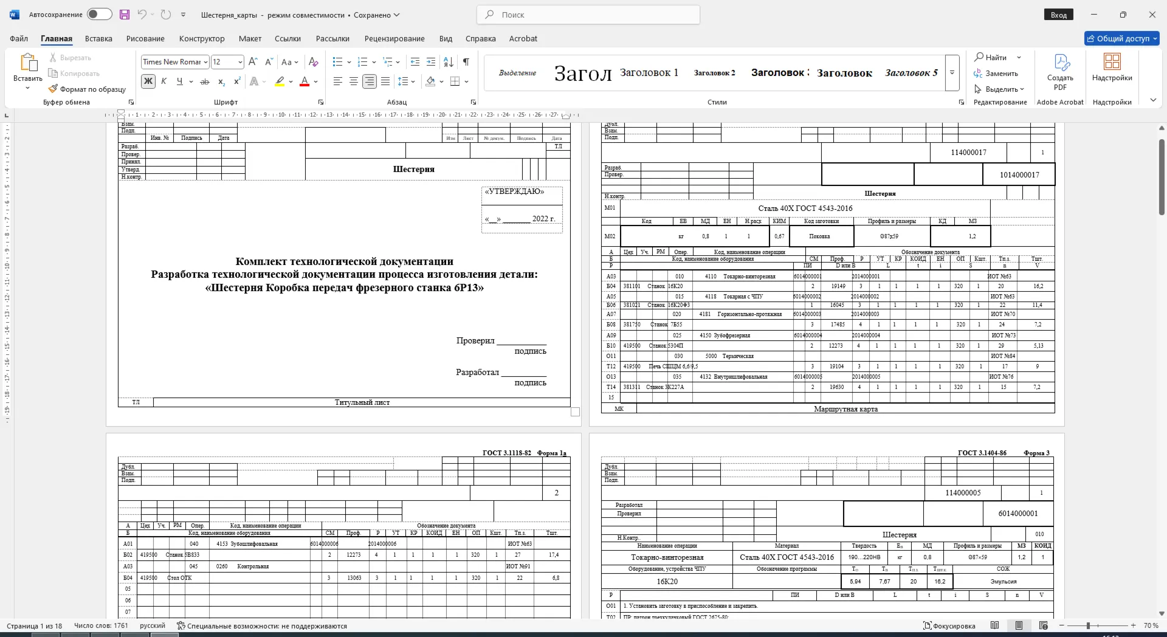1167x637 pixels.
Task: Click the bulleted list icon
Action: tap(338, 62)
